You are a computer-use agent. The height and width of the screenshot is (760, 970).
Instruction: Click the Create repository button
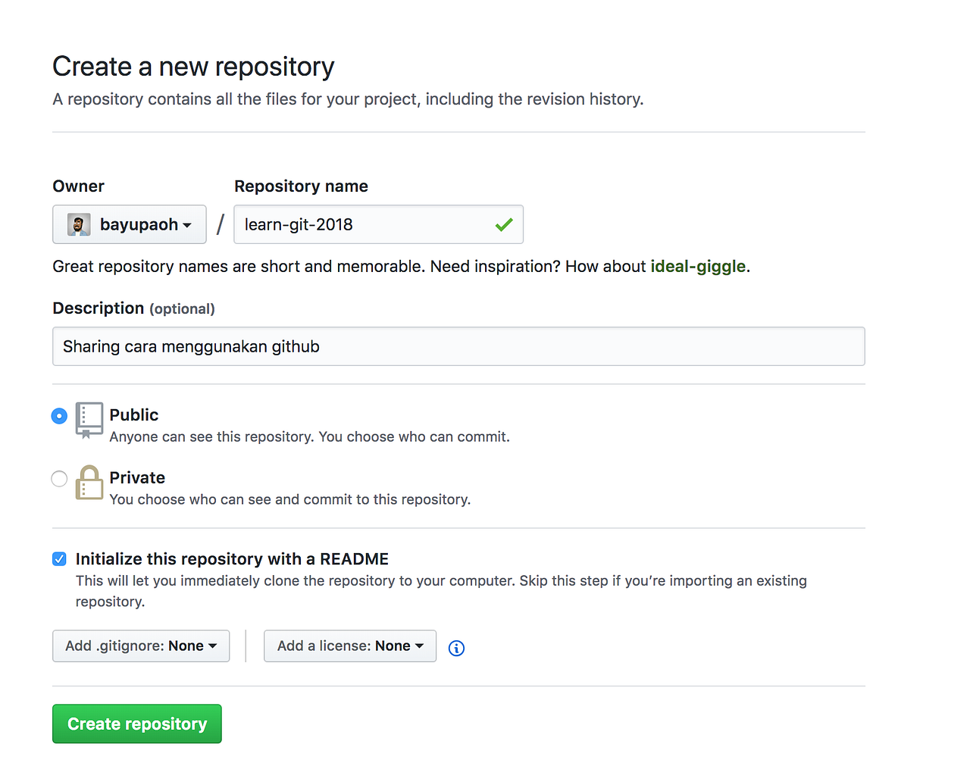coord(136,723)
